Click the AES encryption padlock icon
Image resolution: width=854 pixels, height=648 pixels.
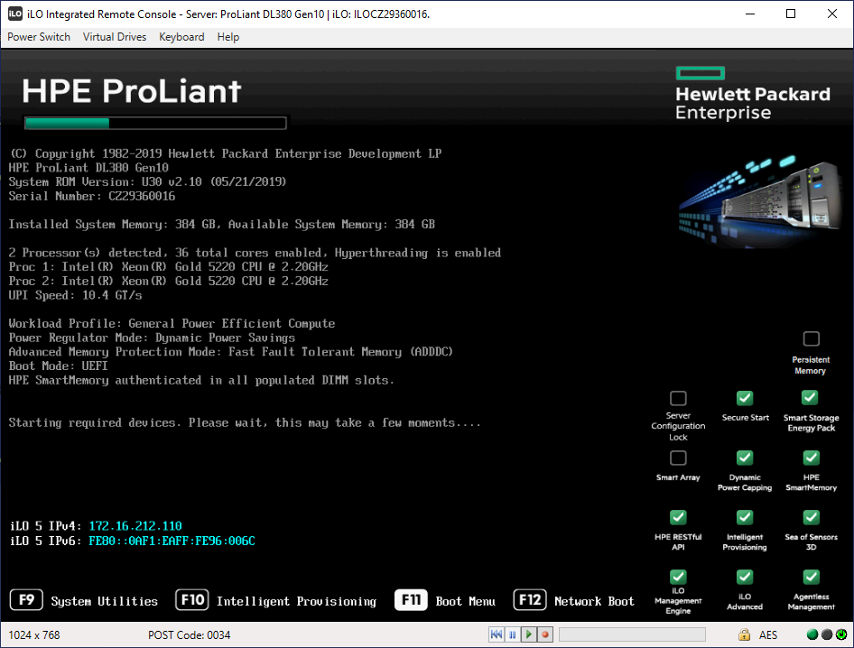coord(744,634)
